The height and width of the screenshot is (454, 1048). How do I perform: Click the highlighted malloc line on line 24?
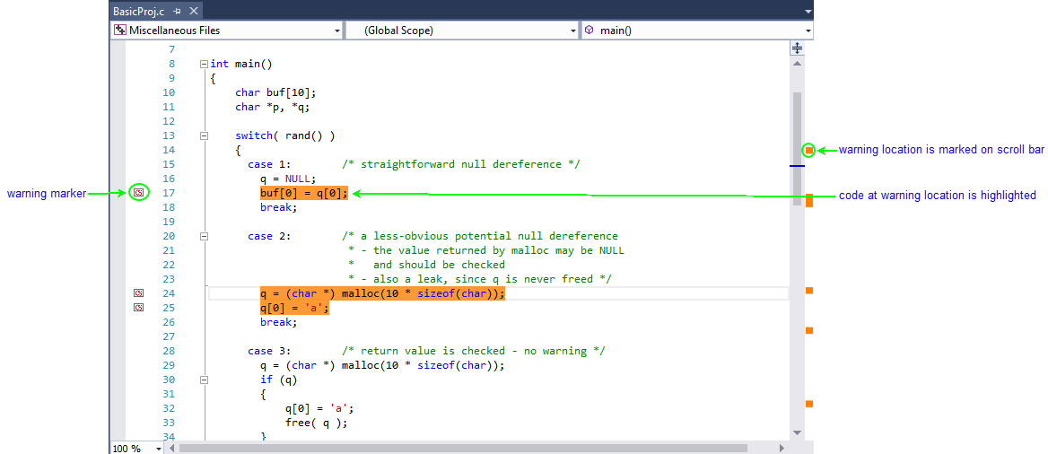click(382, 293)
